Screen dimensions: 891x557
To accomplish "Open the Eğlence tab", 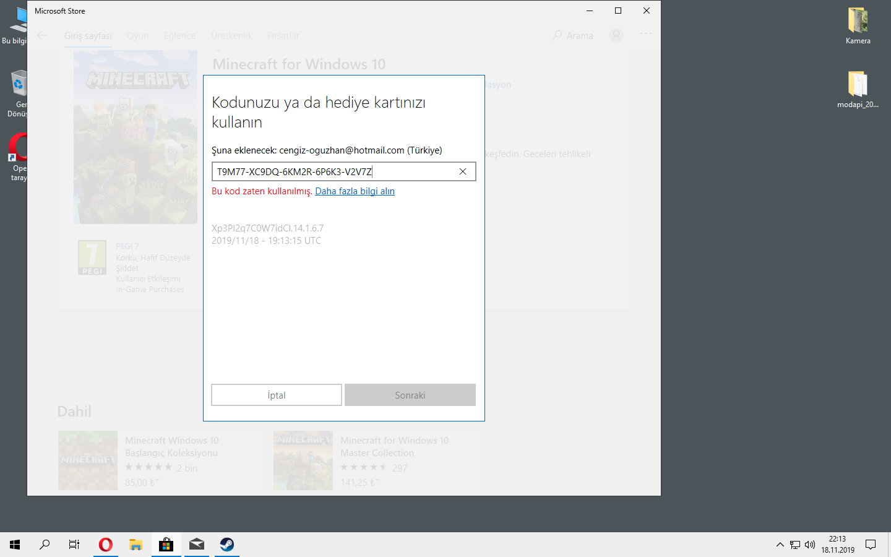I will coord(179,36).
